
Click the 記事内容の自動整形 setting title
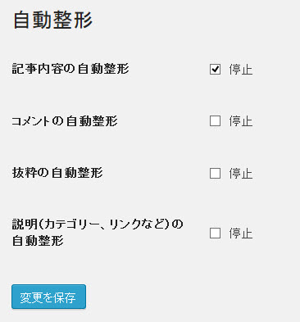pos(70,69)
